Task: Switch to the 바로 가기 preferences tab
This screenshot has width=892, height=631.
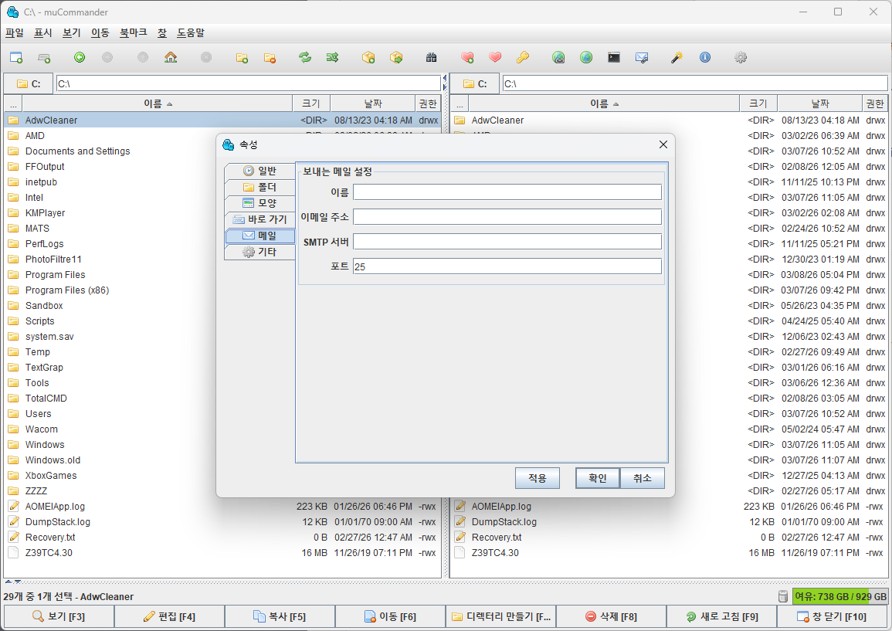Action: click(x=260, y=219)
